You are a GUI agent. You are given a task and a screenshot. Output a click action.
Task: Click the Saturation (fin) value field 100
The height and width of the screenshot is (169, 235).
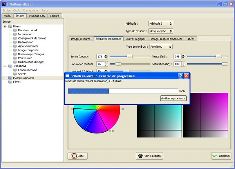pos(177,64)
